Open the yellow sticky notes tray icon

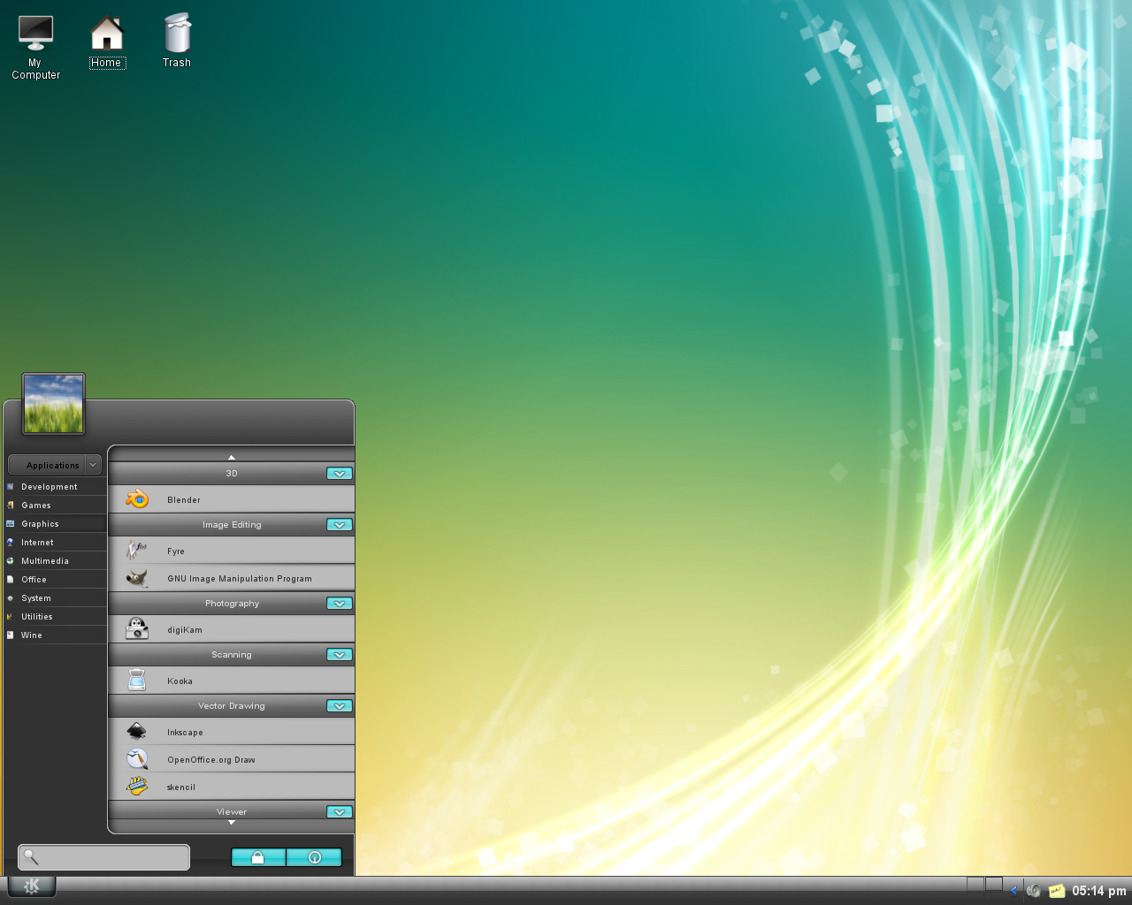pos(1057,891)
